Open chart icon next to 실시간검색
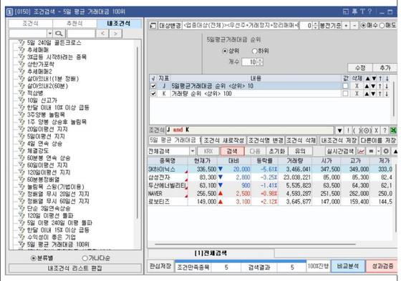 click(361, 152)
